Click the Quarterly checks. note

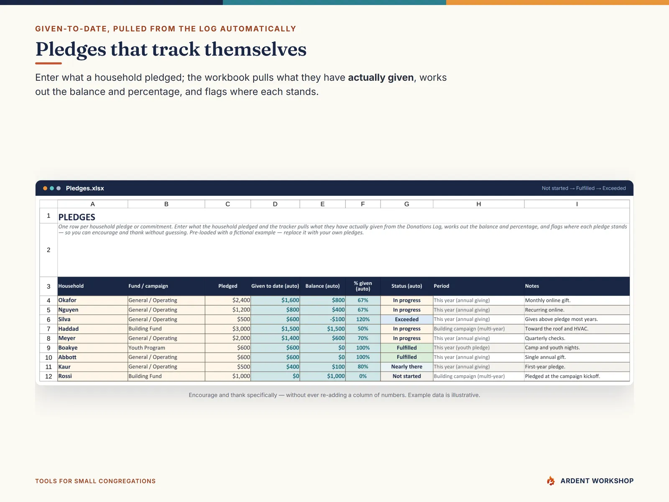click(577, 338)
